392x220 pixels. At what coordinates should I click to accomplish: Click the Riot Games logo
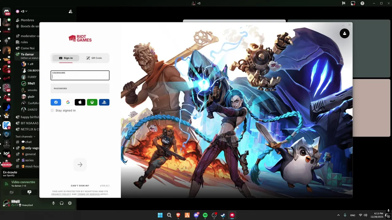click(x=80, y=38)
